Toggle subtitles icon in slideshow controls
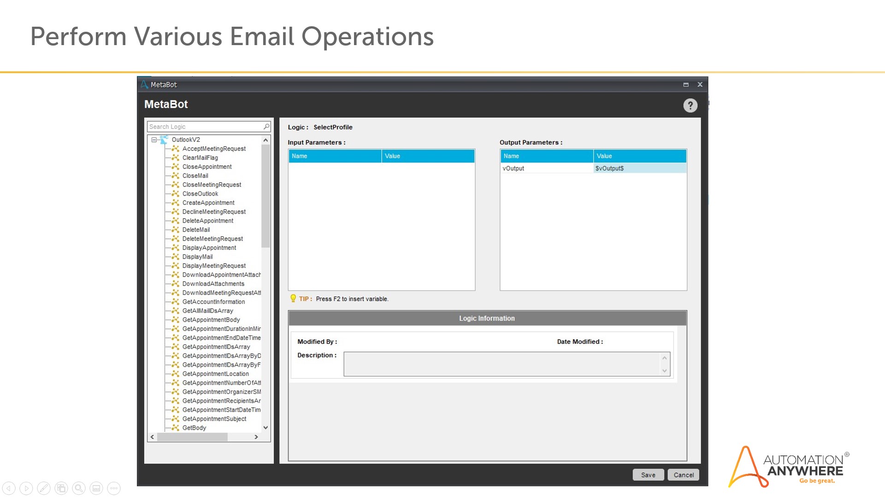The height and width of the screenshot is (497, 885). click(x=96, y=488)
